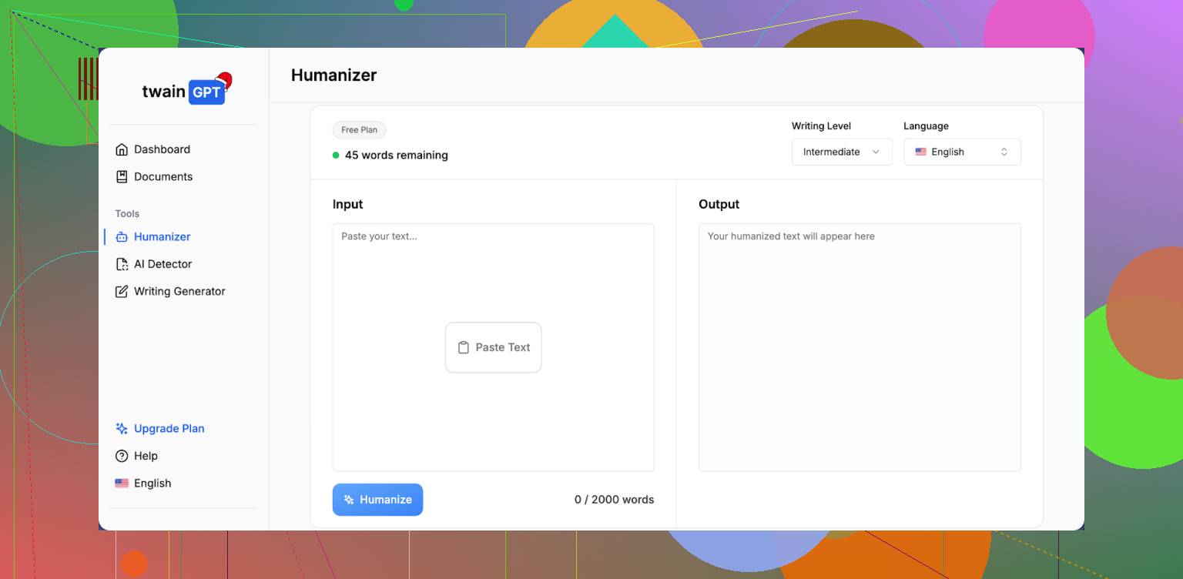Click the clipboard icon in Paste Text
This screenshot has width=1183, height=579.
pos(464,347)
